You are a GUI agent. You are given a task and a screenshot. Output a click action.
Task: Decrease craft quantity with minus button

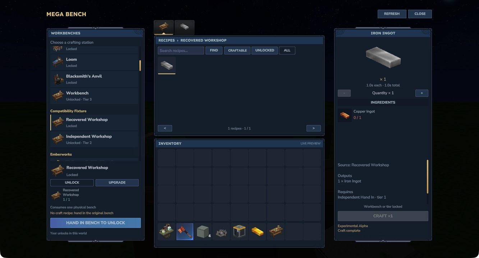tap(344, 93)
